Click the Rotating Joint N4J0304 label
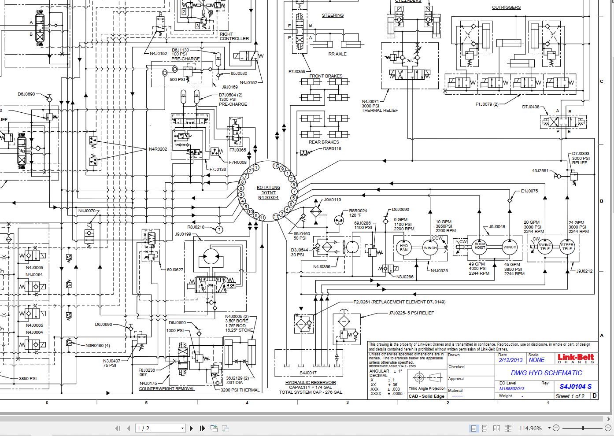The image size is (614, 436). 268,193
